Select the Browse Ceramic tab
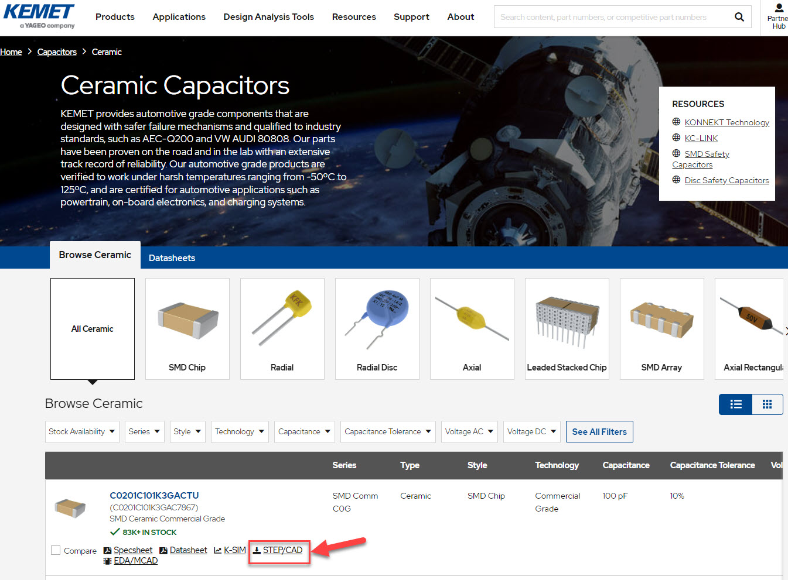The width and height of the screenshot is (788, 580). point(95,255)
